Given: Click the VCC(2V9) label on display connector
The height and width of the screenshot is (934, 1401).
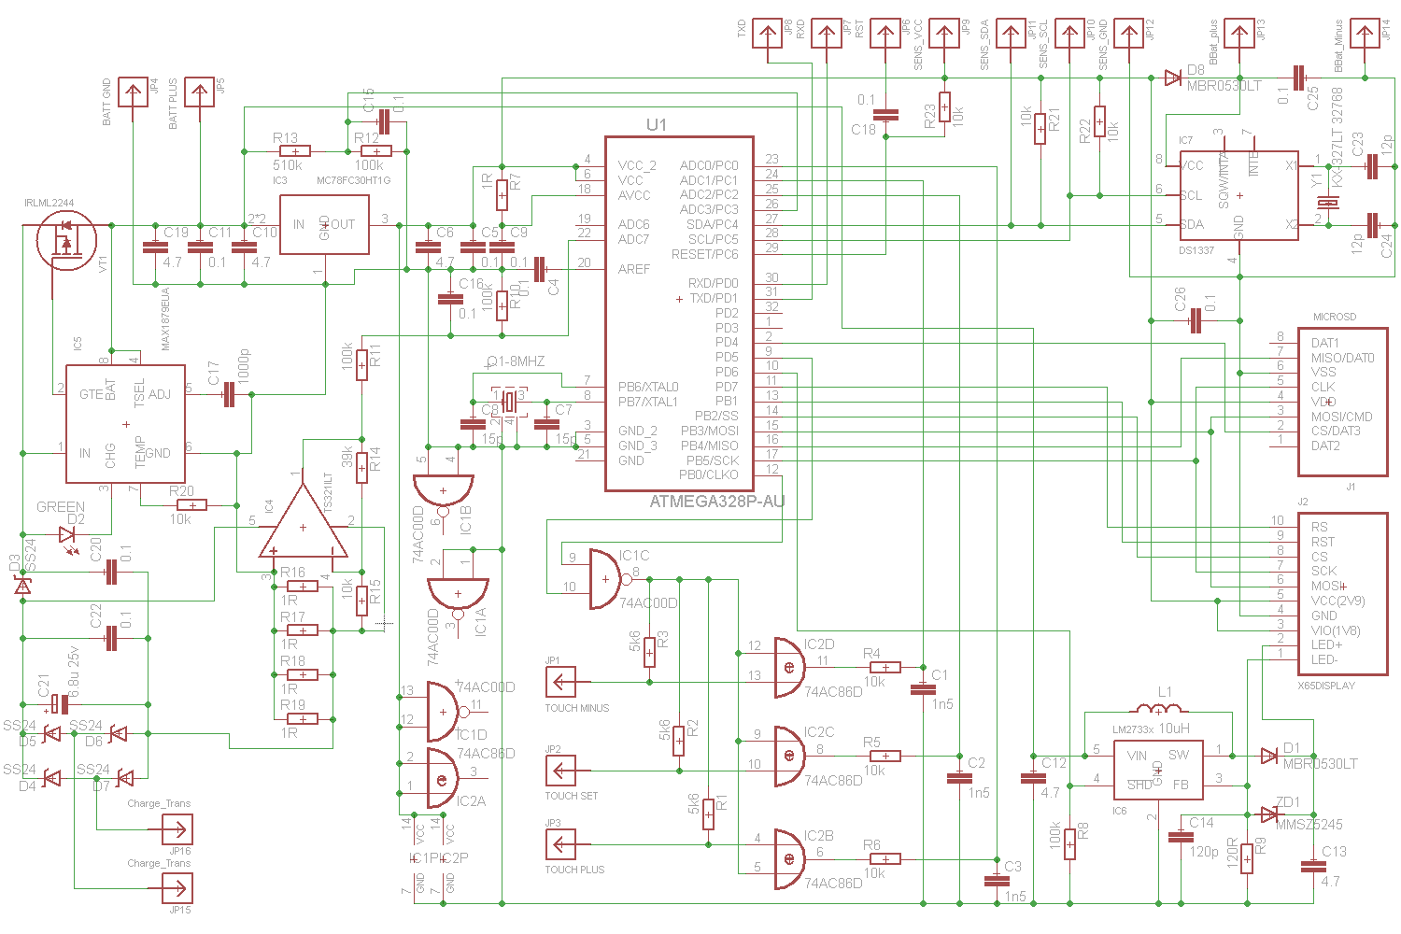Looking at the screenshot, I should 1337,601.
